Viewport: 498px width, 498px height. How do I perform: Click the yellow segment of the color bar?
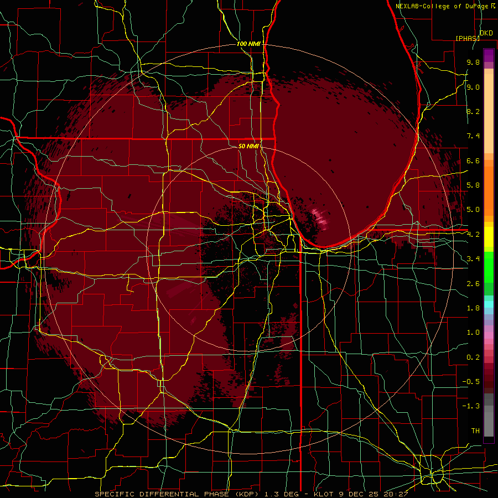(x=489, y=237)
